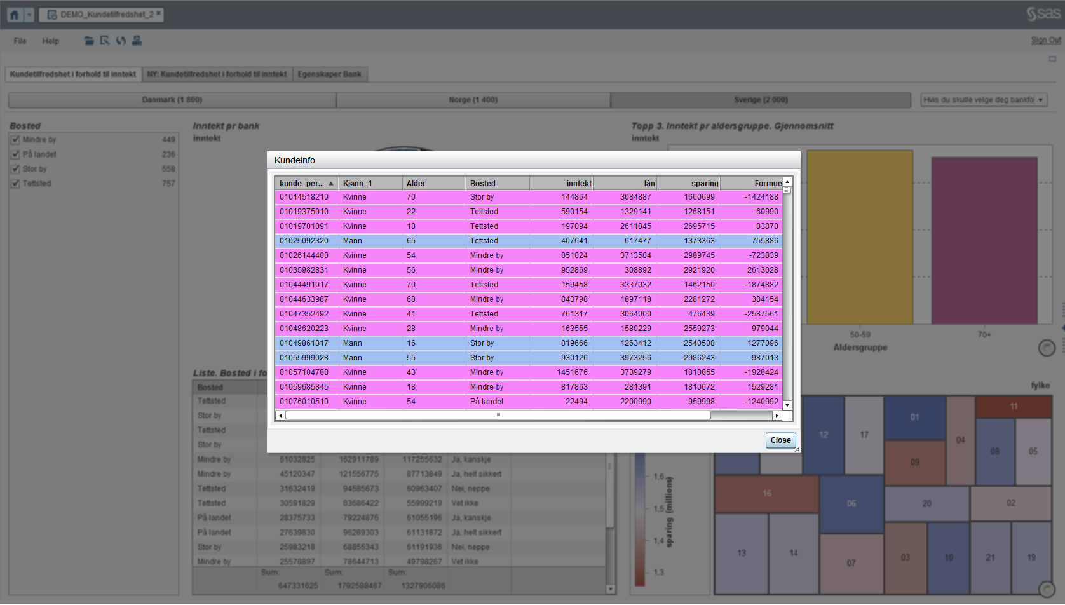
Task: Select customer row 01076010510
Action: click(x=529, y=402)
